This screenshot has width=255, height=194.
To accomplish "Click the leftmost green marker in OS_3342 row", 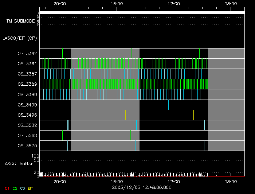I will tap(63, 53).
